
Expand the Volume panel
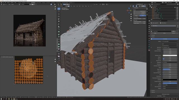click(153, 91)
